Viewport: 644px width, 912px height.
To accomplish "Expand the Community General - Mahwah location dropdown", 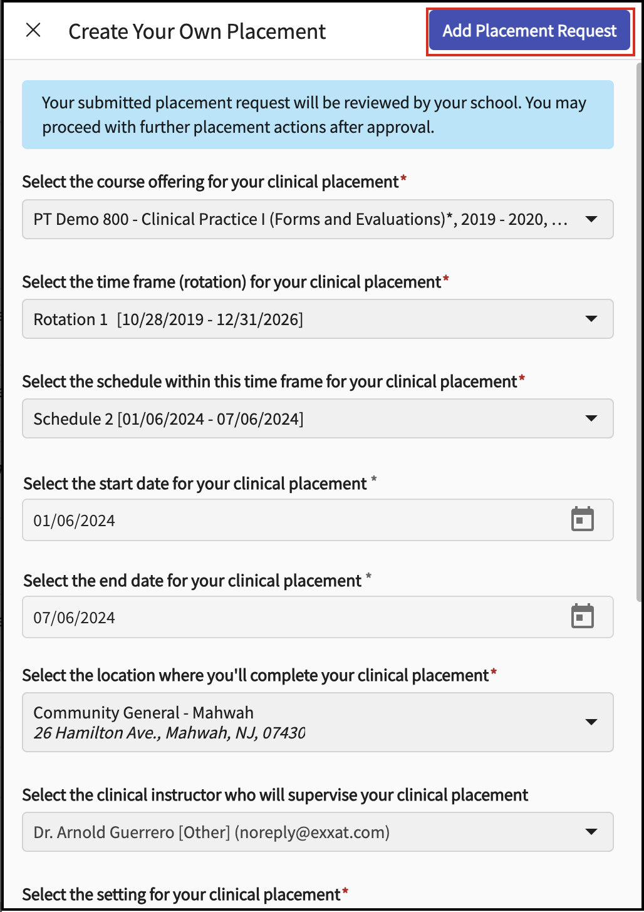I will 301,722.
